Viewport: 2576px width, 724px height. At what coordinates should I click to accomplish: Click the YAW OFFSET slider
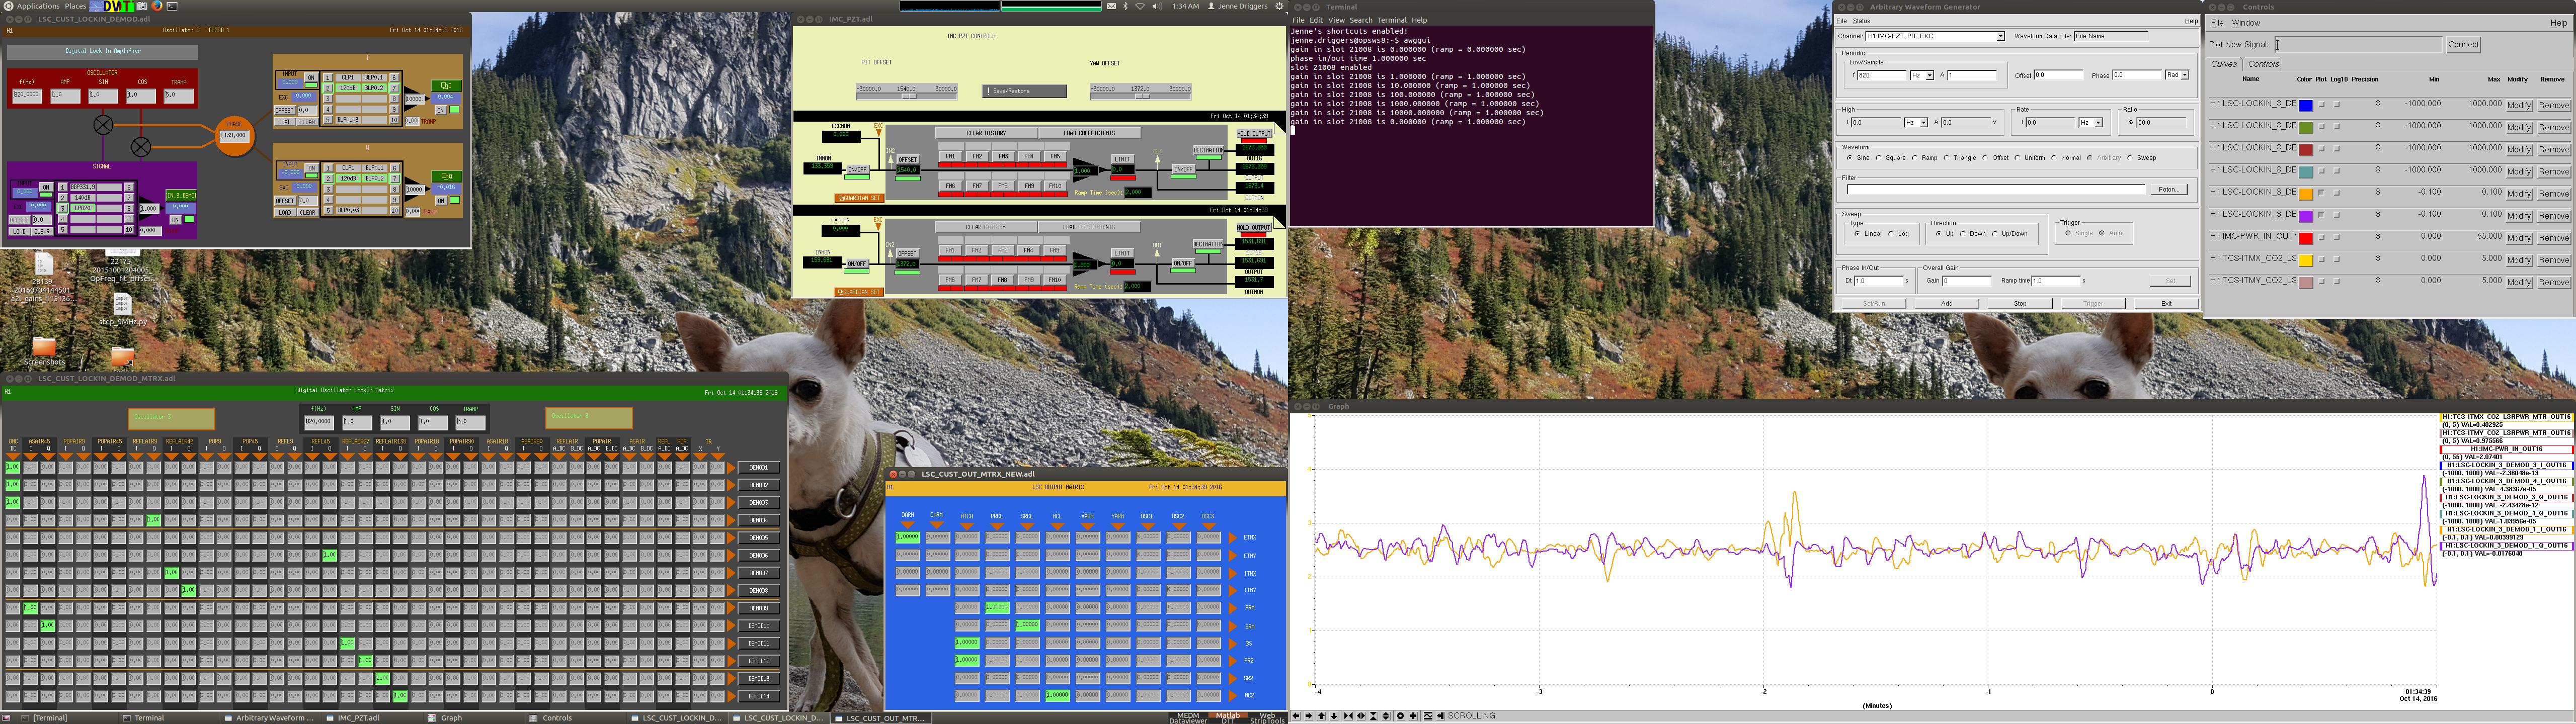(x=1141, y=92)
